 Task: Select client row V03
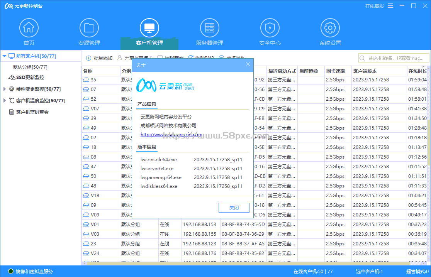point(255,234)
